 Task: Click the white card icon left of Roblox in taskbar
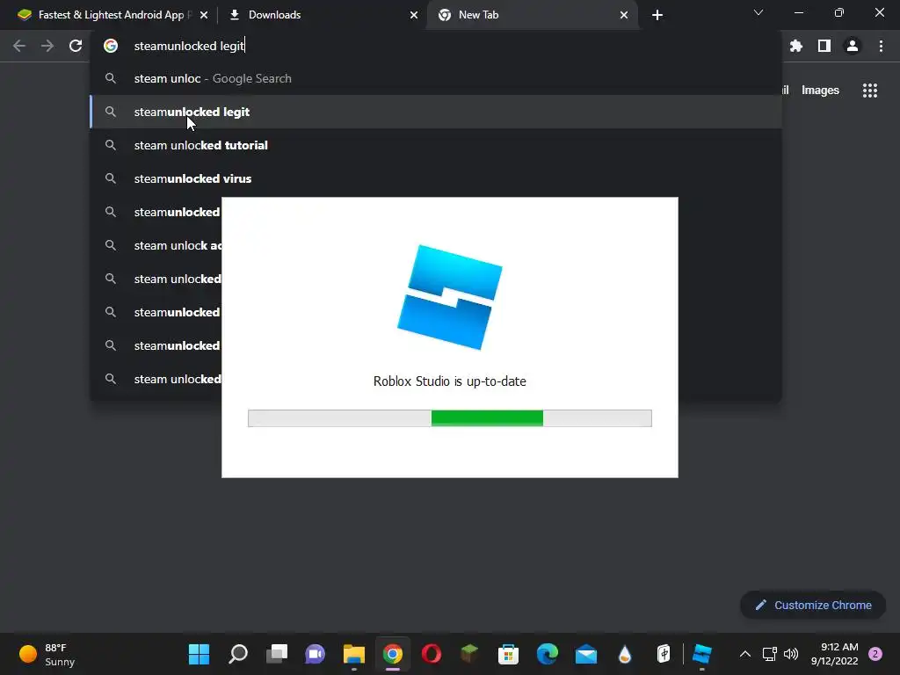pyautogui.click(x=664, y=654)
